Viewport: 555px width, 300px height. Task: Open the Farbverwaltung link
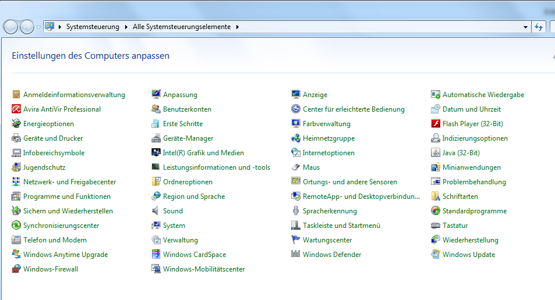click(327, 124)
